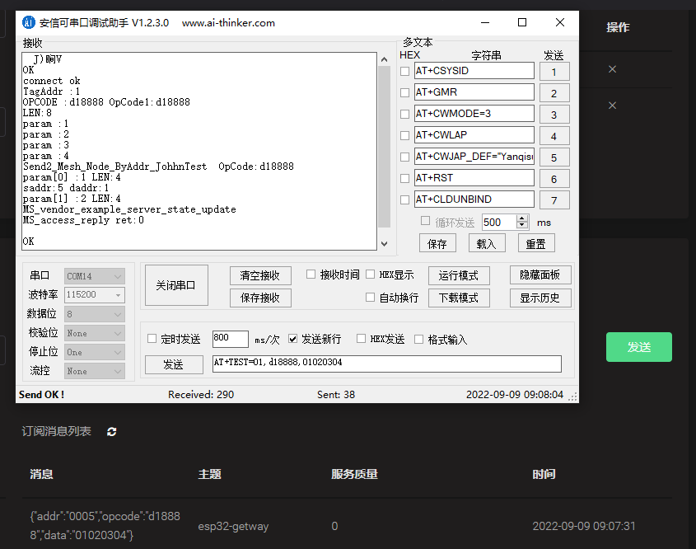Image resolution: width=696 pixels, height=549 pixels.
Task: Toggle HEX checkbox for AT+CWJAP_DEF row
Action: point(404,157)
